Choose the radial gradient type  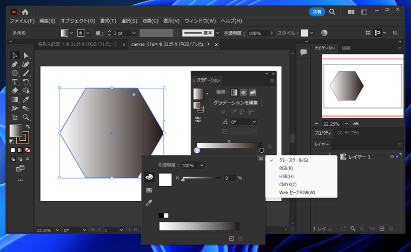point(243,92)
